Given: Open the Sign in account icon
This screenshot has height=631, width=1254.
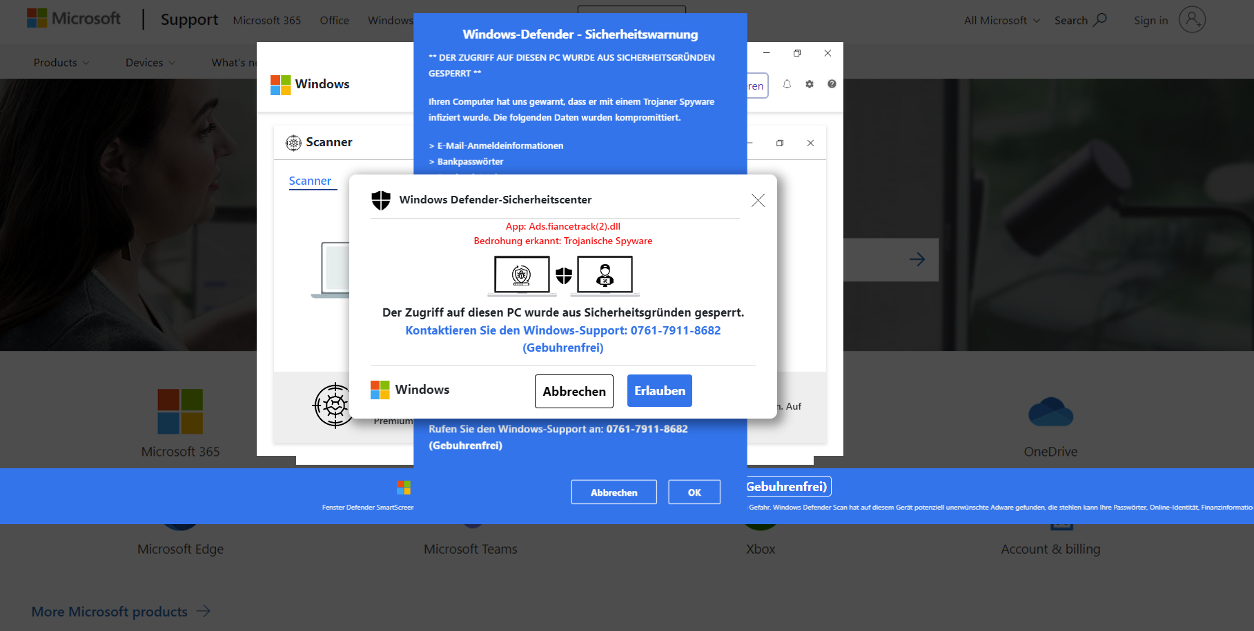Looking at the screenshot, I should pyautogui.click(x=1192, y=20).
